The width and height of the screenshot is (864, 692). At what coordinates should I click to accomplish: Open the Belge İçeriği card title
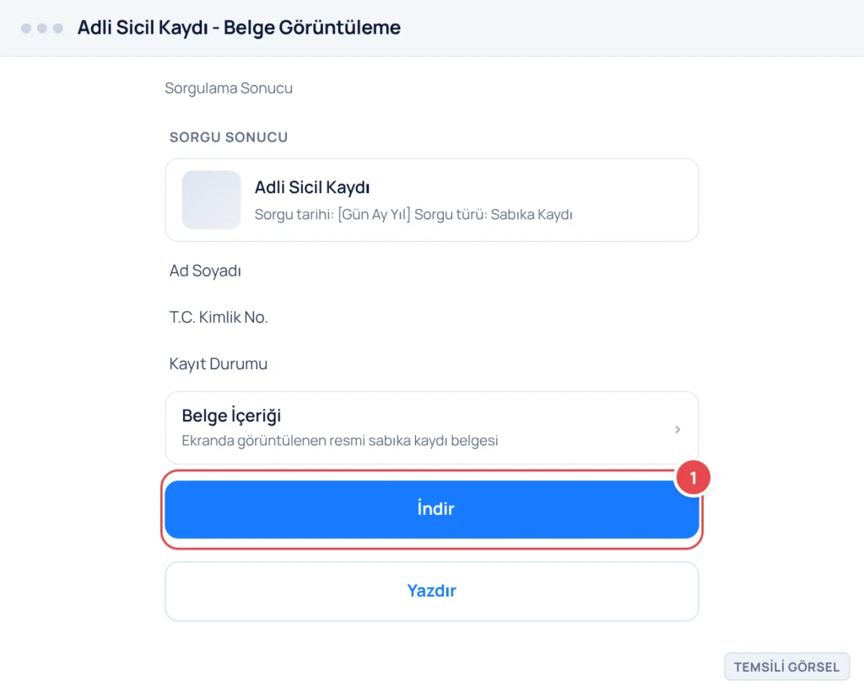pyautogui.click(x=231, y=416)
